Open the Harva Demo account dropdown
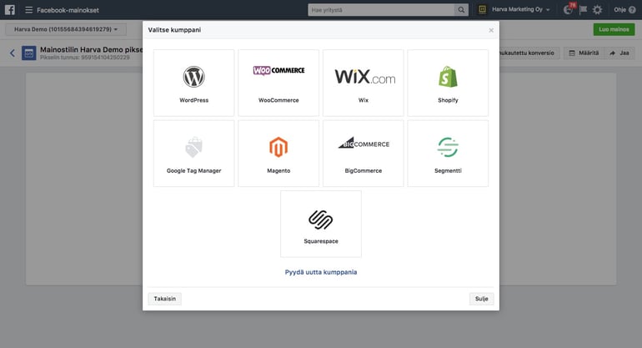 coord(66,29)
